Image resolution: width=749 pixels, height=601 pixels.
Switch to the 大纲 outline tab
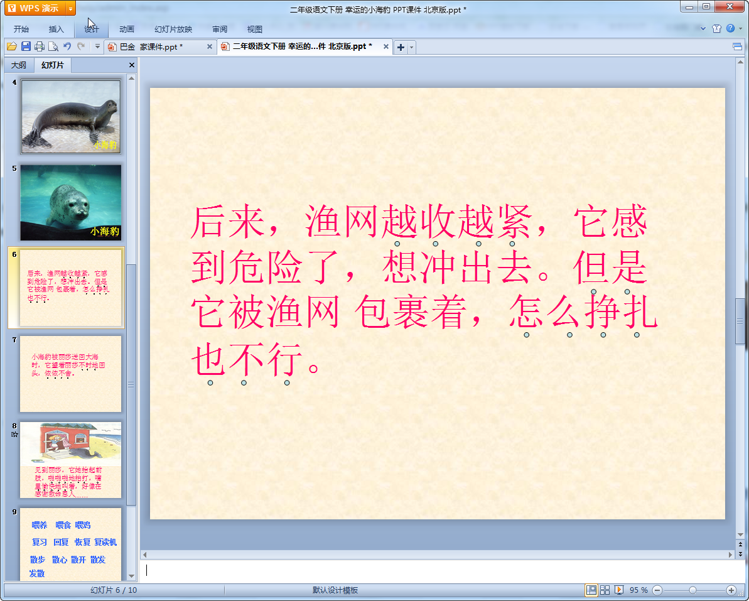[x=19, y=65]
